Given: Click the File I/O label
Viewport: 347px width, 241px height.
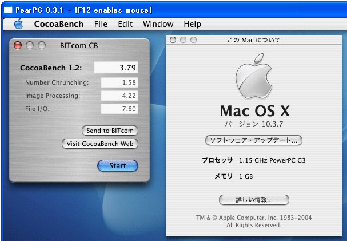Looking at the screenshot, I should 37,109.
